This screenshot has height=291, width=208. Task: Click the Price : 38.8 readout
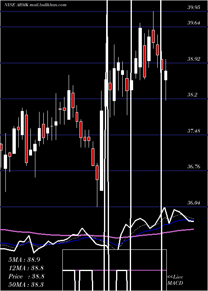click(x=26, y=276)
